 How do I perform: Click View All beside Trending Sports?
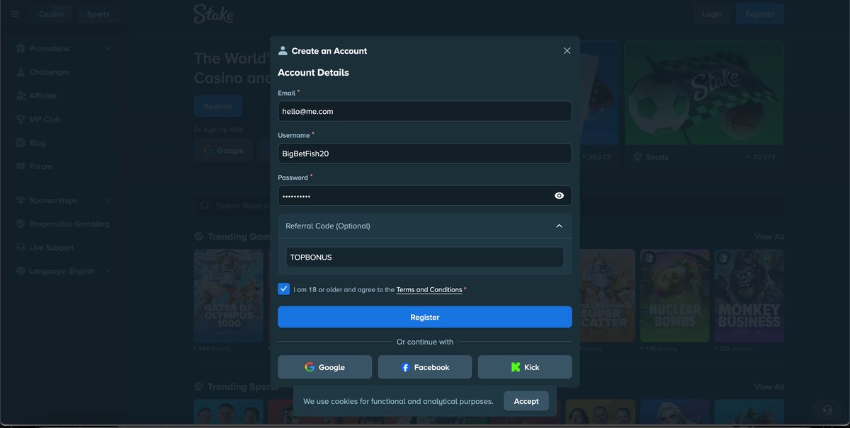pos(769,387)
